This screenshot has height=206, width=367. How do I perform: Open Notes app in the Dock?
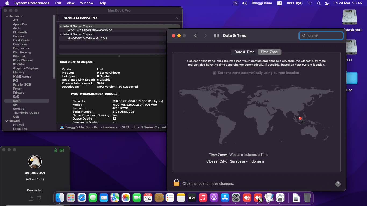click(x=181, y=198)
